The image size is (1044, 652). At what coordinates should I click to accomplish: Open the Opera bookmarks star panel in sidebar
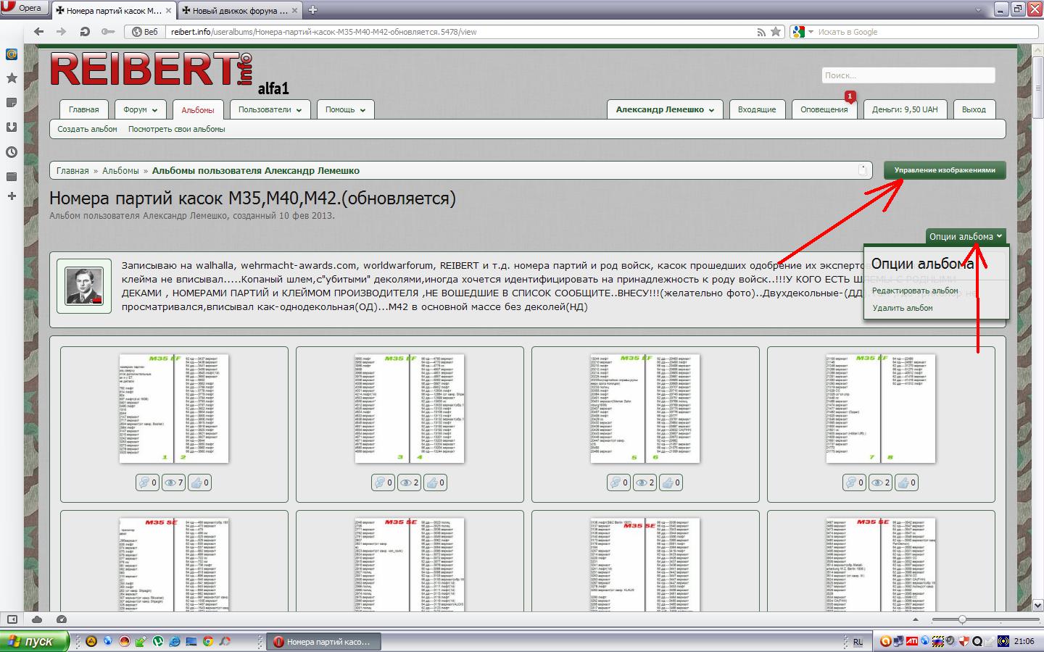12,78
